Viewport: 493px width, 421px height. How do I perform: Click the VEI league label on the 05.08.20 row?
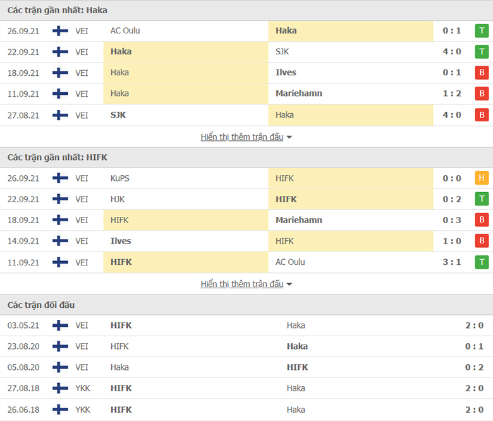pos(82,367)
